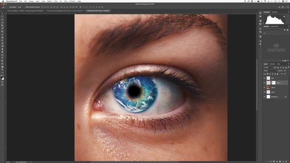Switch to the Adjustments tab
Image resolution: width=290 pixels, height=163 pixels.
pos(275,26)
